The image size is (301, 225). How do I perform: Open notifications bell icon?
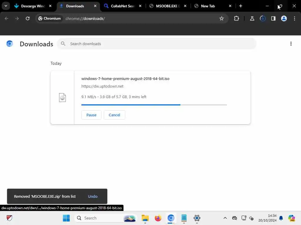pos(281,218)
